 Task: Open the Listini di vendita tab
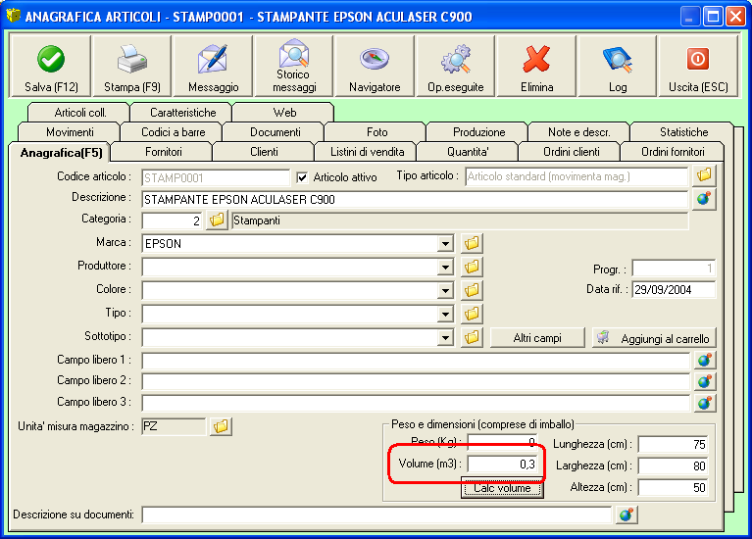367,152
